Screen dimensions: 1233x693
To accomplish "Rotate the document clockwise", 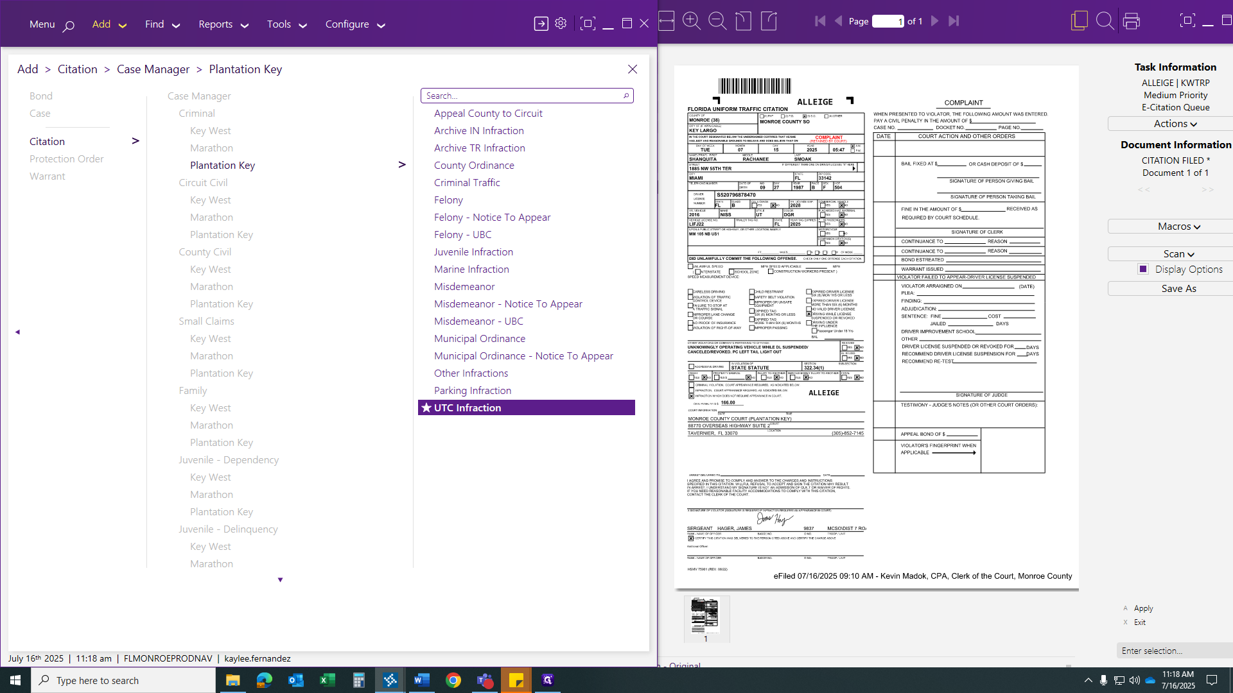I will (x=768, y=21).
